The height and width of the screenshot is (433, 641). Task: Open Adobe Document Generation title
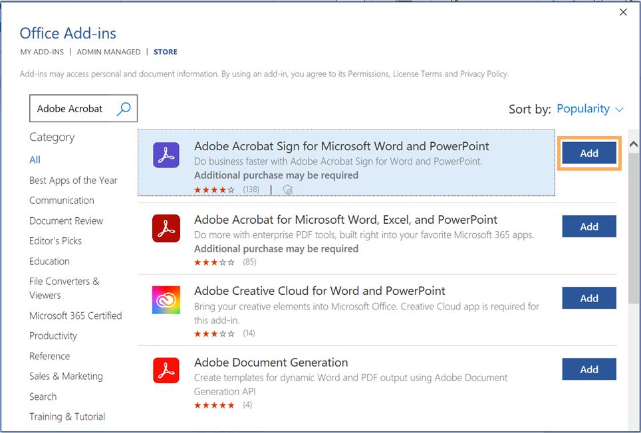click(x=271, y=363)
